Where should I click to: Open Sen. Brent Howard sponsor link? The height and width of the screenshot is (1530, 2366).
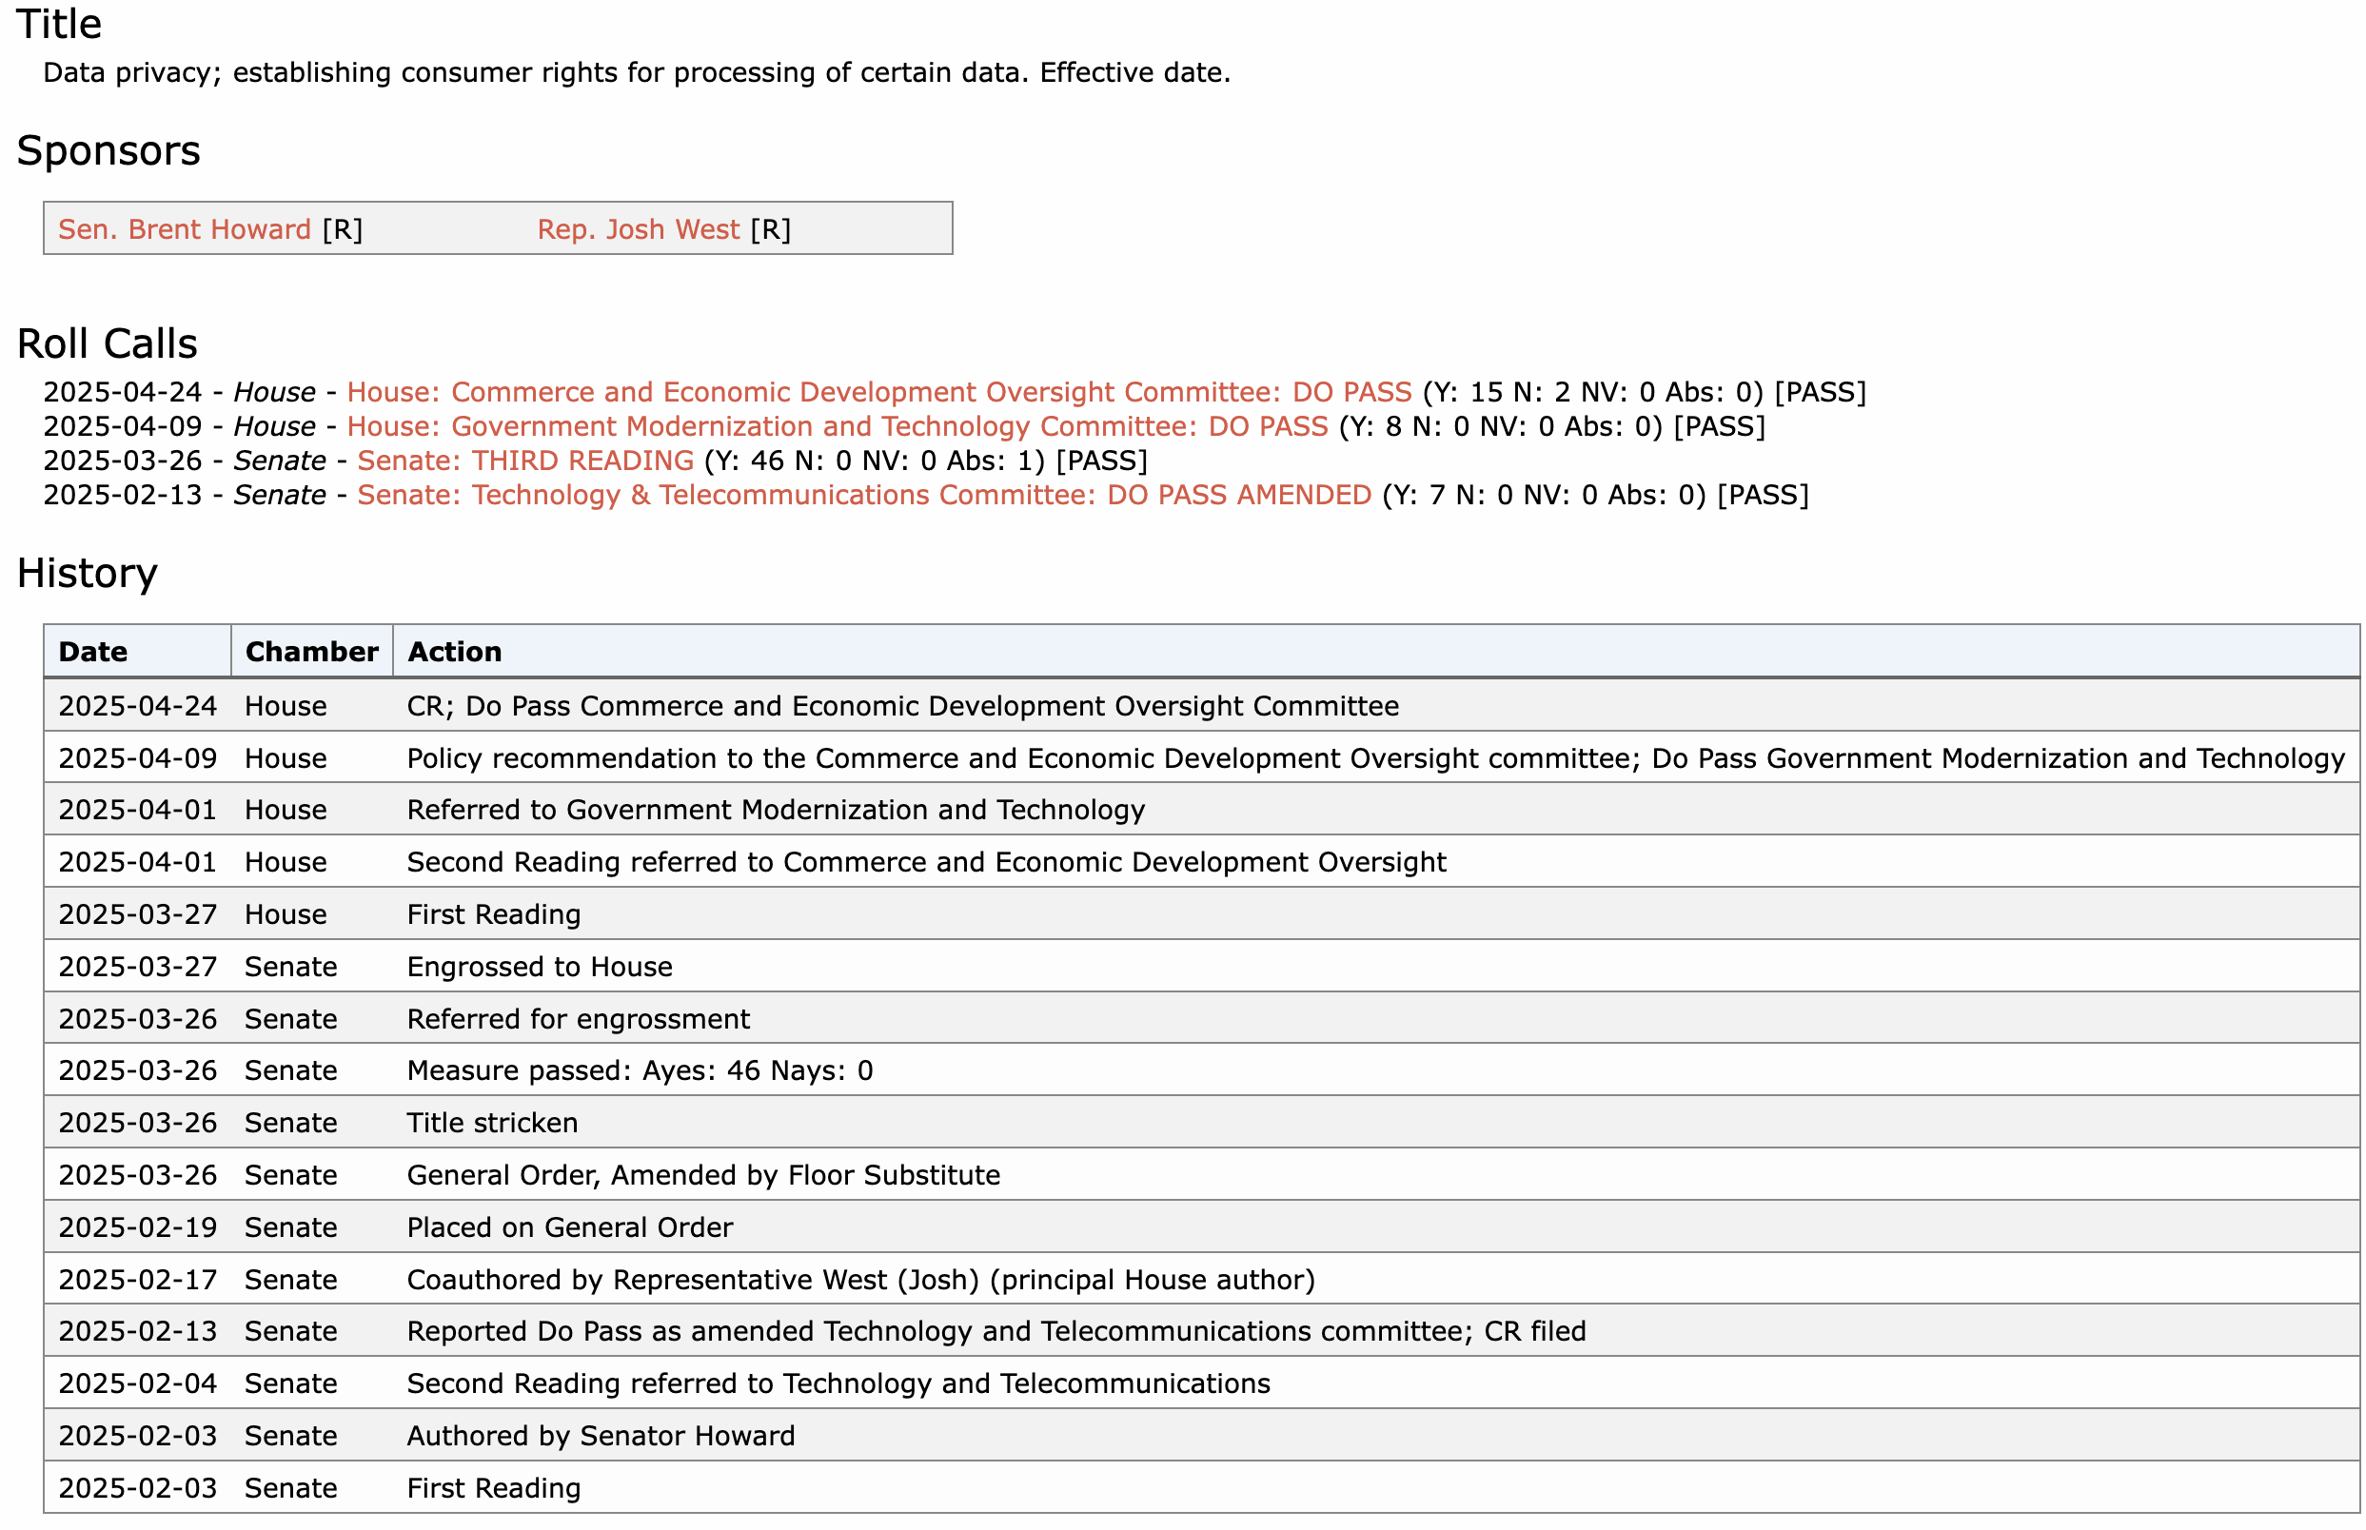184,229
